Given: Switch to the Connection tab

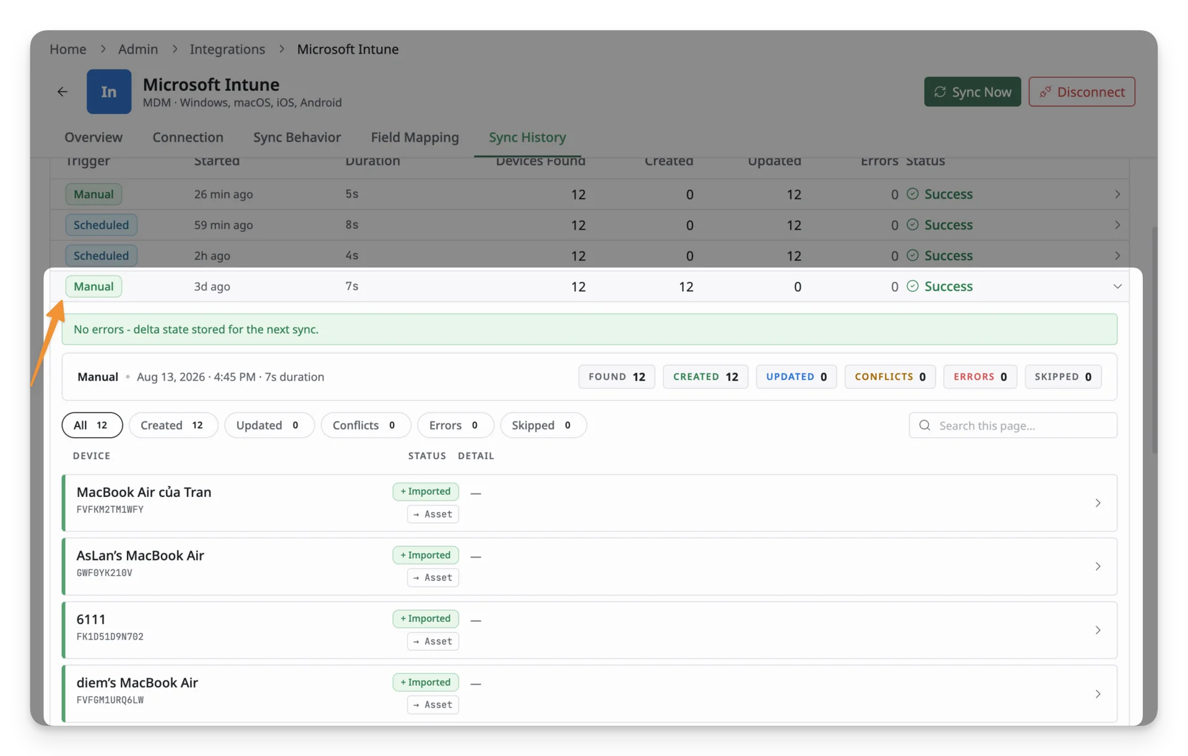Looking at the screenshot, I should [x=187, y=137].
